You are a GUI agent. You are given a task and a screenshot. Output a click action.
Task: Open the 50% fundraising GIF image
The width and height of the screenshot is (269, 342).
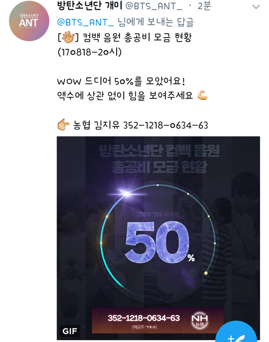(x=158, y=238)
